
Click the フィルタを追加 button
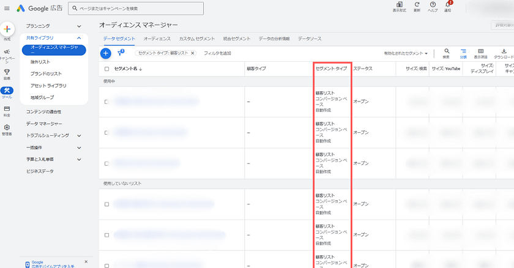pos(217,53)
